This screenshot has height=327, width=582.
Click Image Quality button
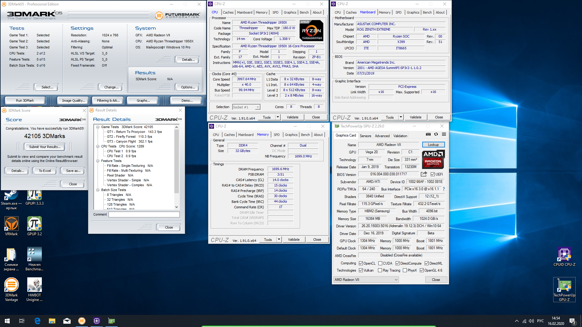(73, 101)
